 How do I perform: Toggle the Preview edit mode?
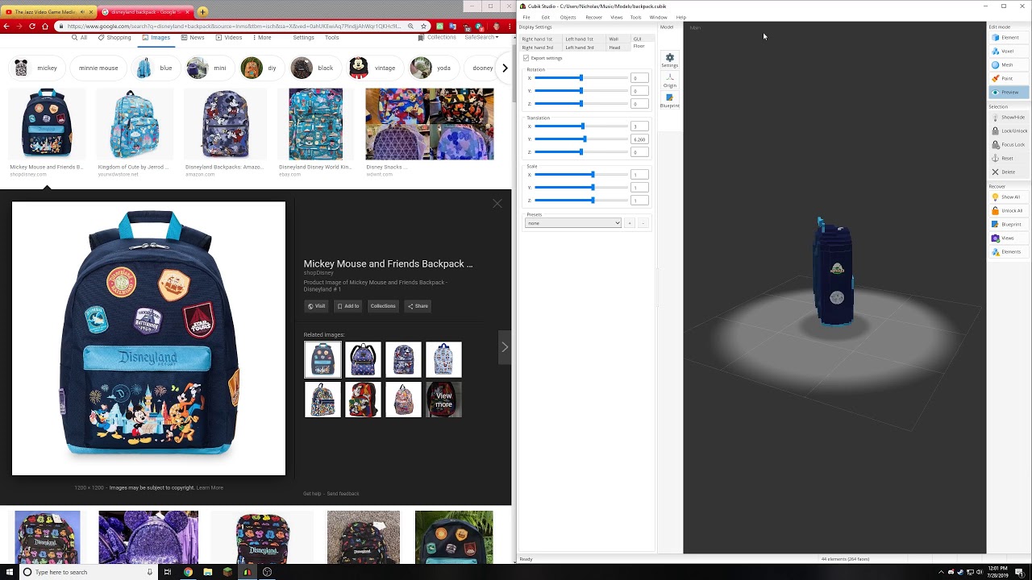(1009, 93)
